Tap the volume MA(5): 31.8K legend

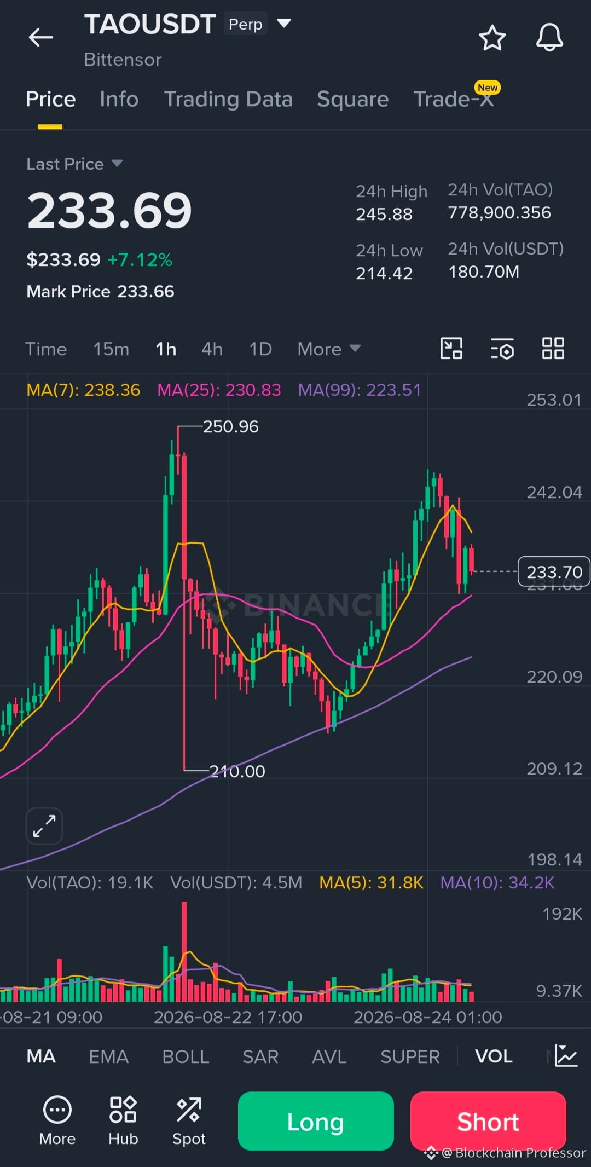tap(372, 882)
